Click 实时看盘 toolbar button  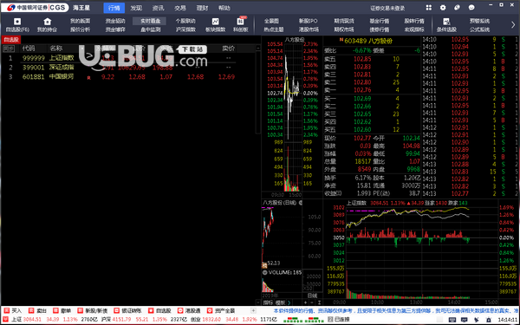pyautogui.click(x=150, y=21)
